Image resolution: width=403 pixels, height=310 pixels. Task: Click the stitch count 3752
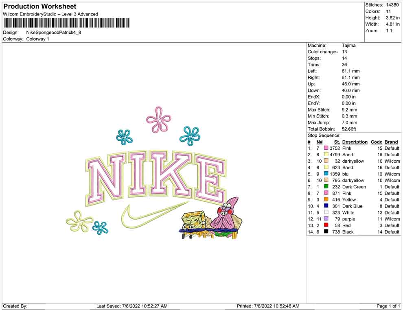point(335,148)
